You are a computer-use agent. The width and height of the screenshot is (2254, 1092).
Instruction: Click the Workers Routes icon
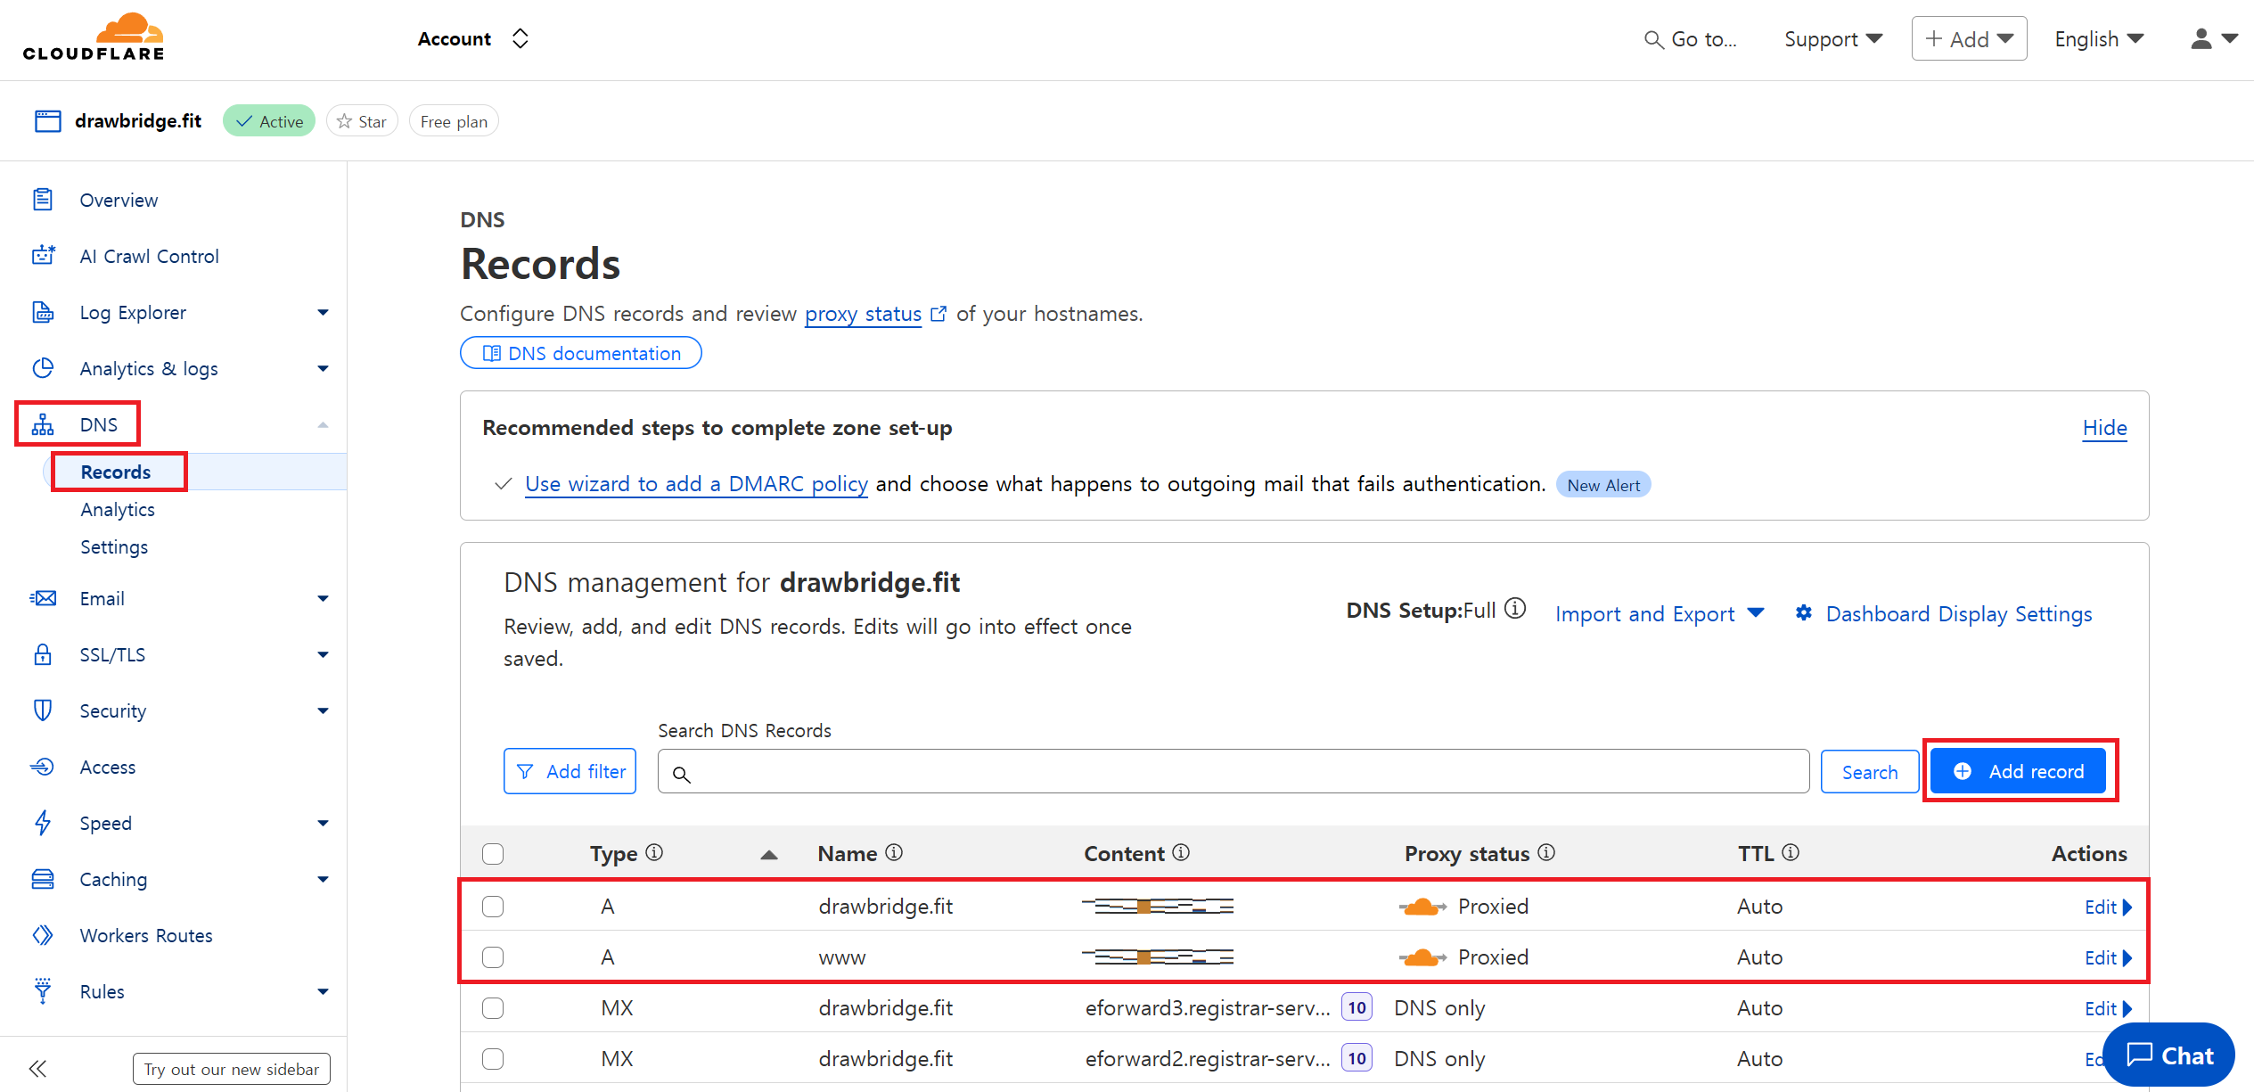[43, 935]
